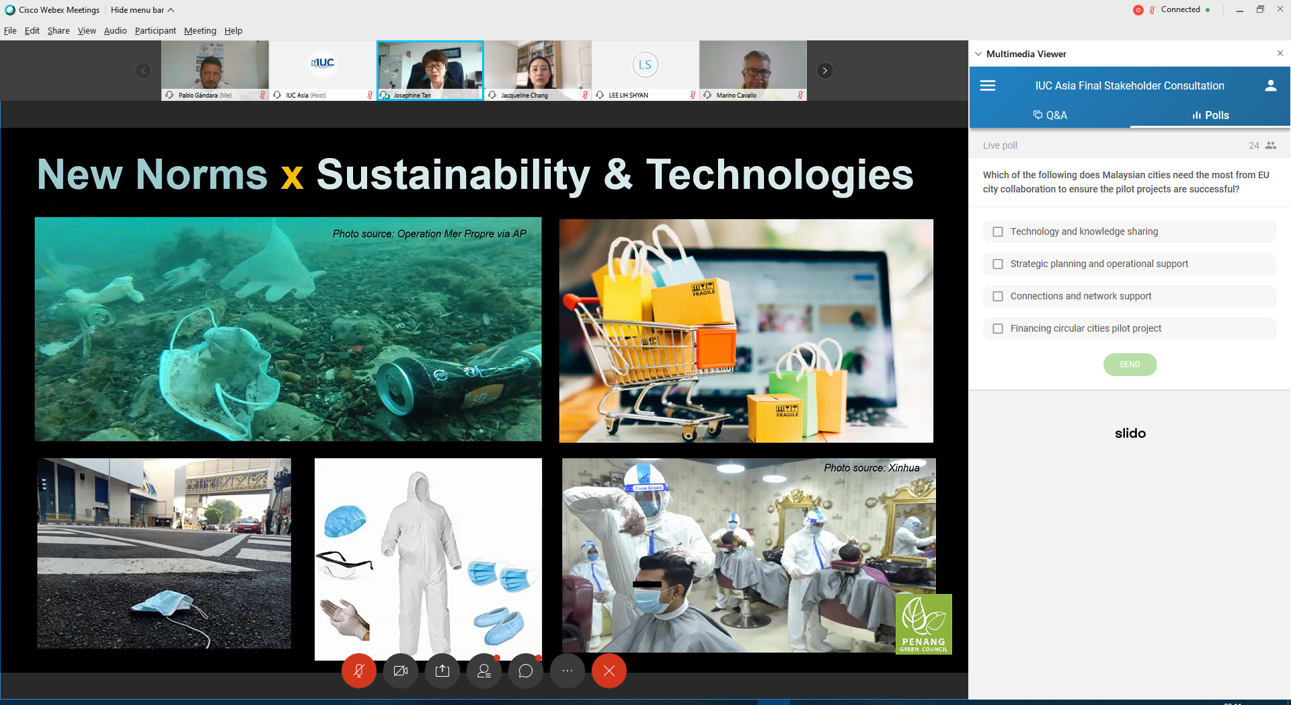Leave meeting with red X button

[x=609, y=671]
